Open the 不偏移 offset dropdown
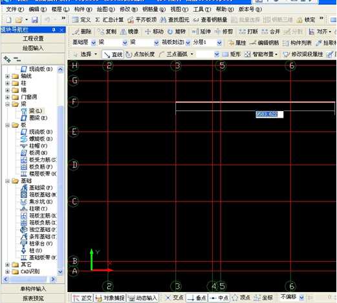337x303 pixels. coord(301,298)
